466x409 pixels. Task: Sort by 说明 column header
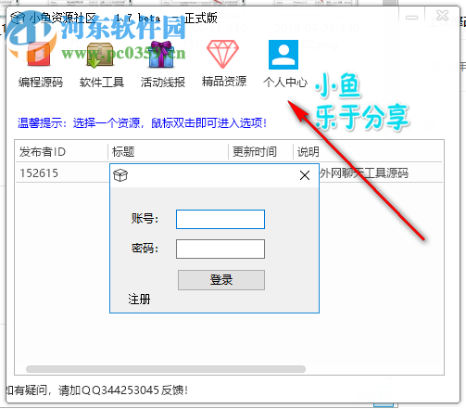(368, 151)
